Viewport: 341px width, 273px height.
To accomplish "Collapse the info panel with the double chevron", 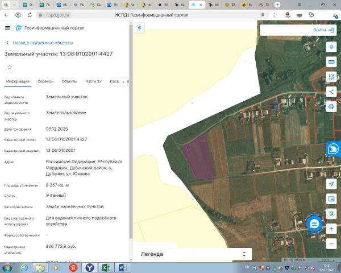I will click(x=140, y=28).
